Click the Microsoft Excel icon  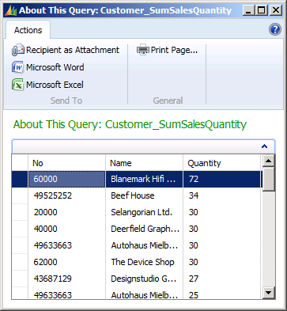(x=17, y=85)
